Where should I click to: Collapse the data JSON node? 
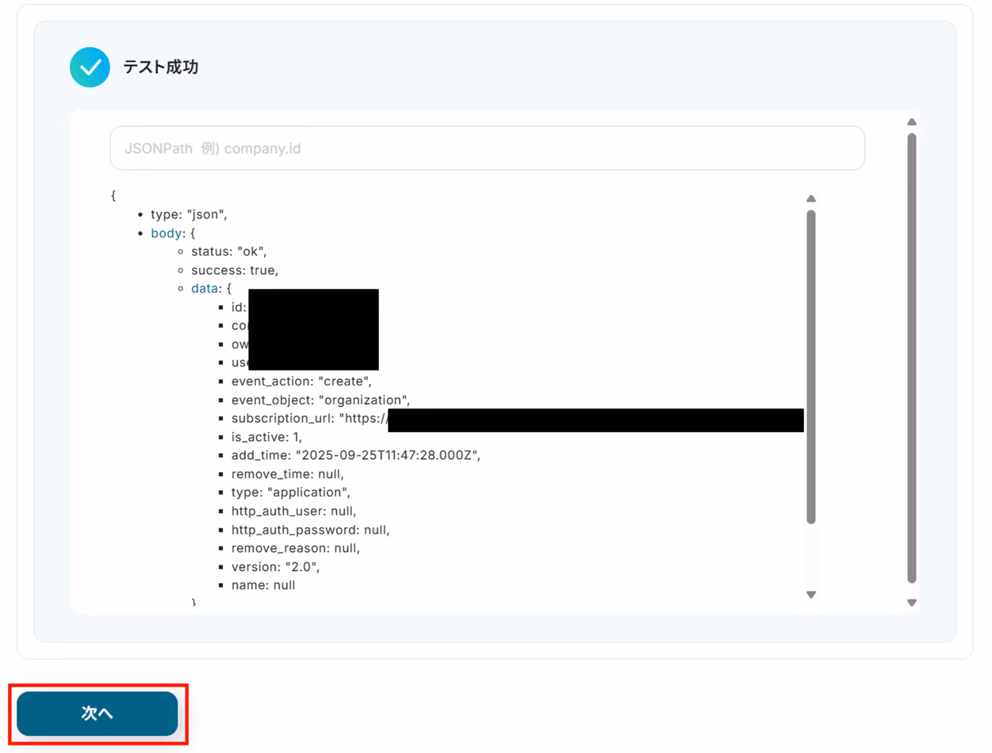coord(204,289)
